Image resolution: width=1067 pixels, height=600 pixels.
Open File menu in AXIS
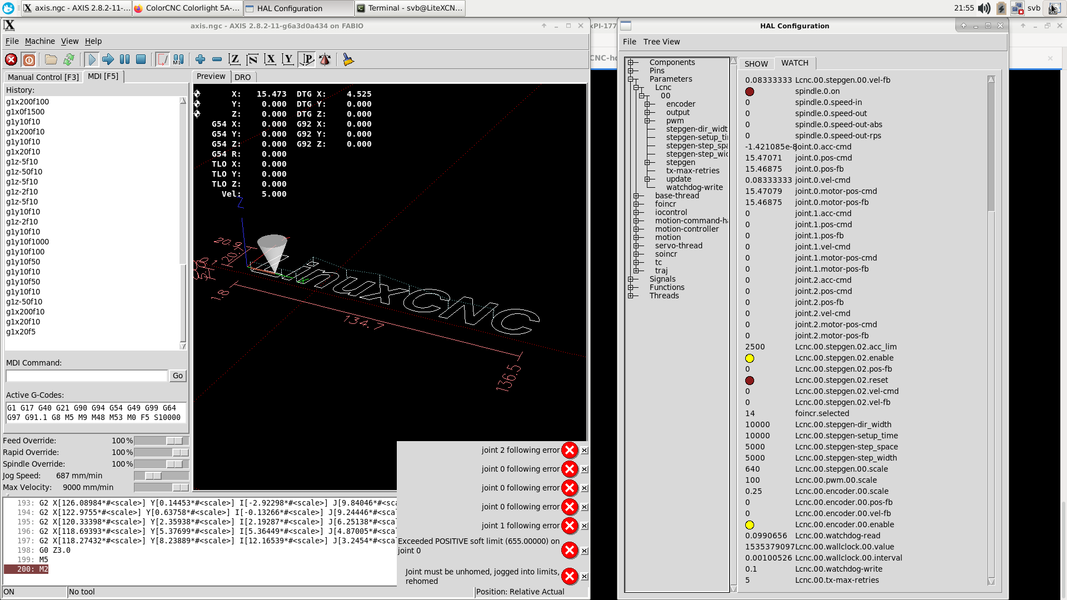point(12,41)
